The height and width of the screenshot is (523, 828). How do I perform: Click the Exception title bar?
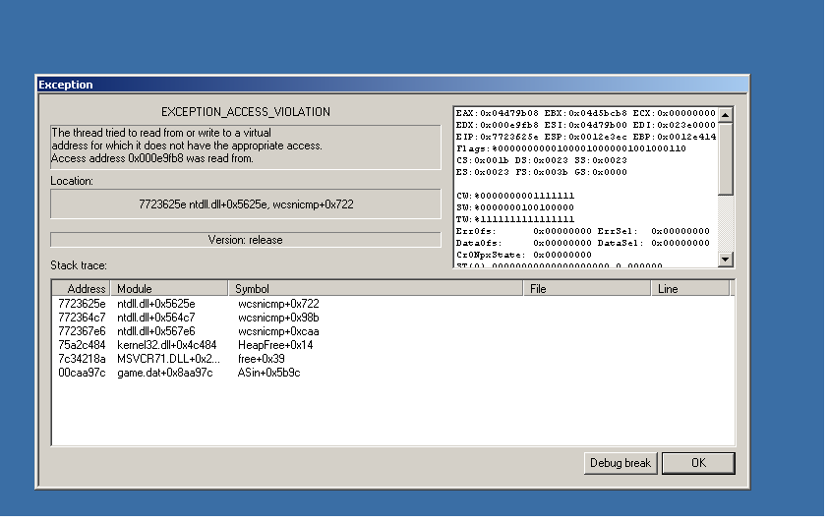click(x=393, y=85)
